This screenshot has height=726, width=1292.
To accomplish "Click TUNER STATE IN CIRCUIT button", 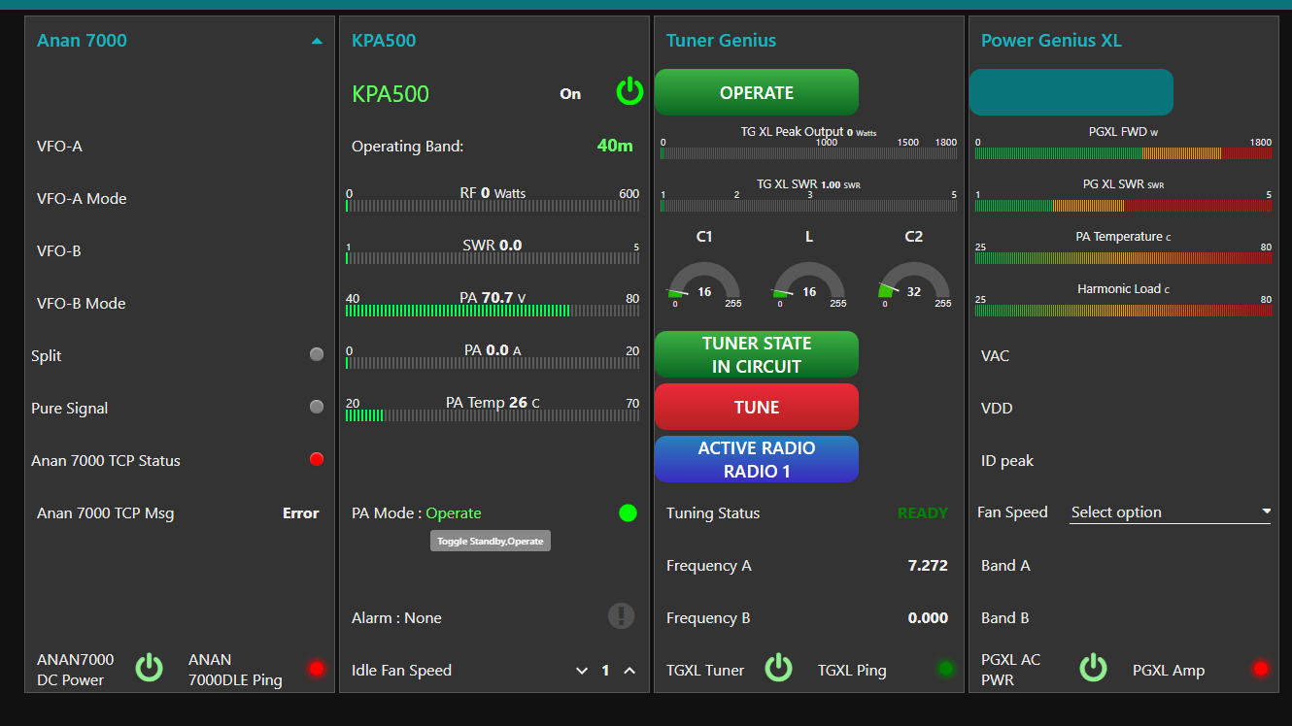I will 757,354.
